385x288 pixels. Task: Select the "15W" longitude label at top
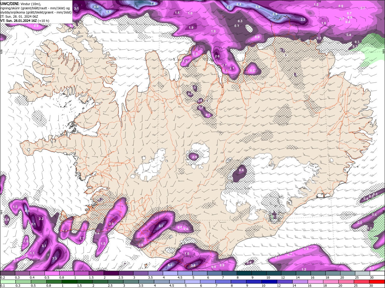(319, 1)
